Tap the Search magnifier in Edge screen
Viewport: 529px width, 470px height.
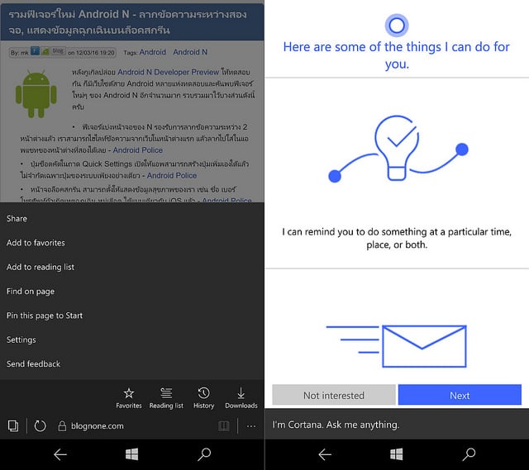[x=204, y=454]
